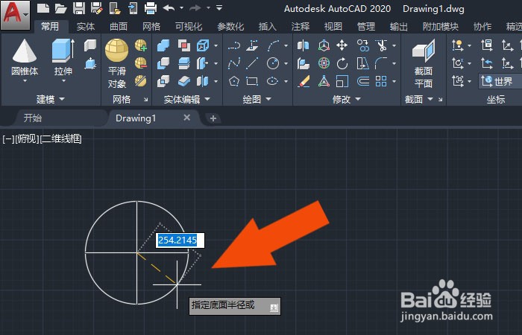The height and width of the screenshot is (335, 522).
Task: Click Smooth More mesh icon with green plus
Action: pyautogui.click(x=141, y=45)
